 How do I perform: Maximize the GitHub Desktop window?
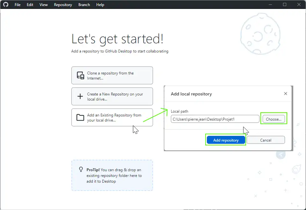[285, 4]
